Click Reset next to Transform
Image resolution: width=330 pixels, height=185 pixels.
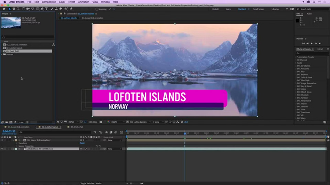(82, 143)
